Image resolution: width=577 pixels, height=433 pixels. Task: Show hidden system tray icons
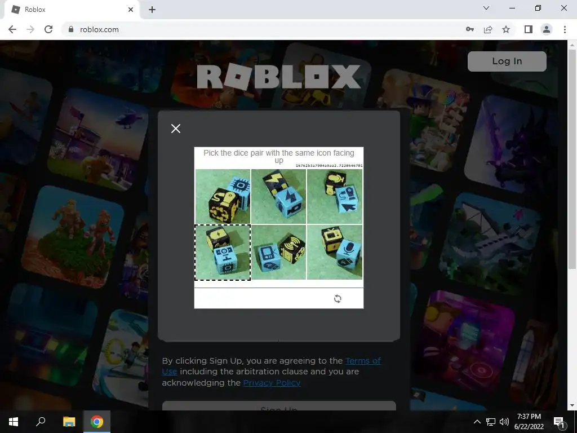click(x=477, y=422)
